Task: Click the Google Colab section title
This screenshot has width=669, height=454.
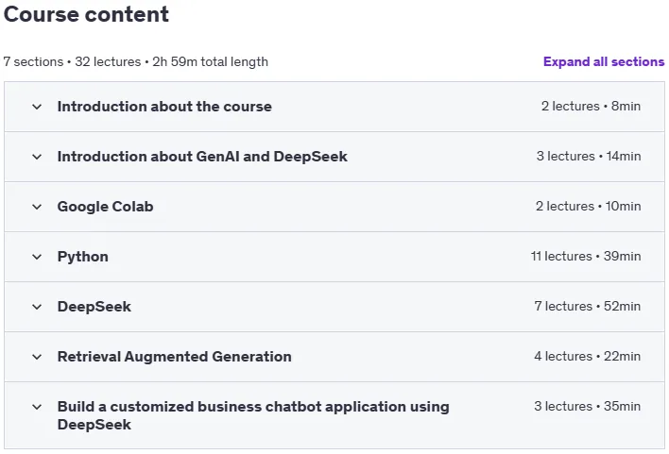Action: [106, 207]
